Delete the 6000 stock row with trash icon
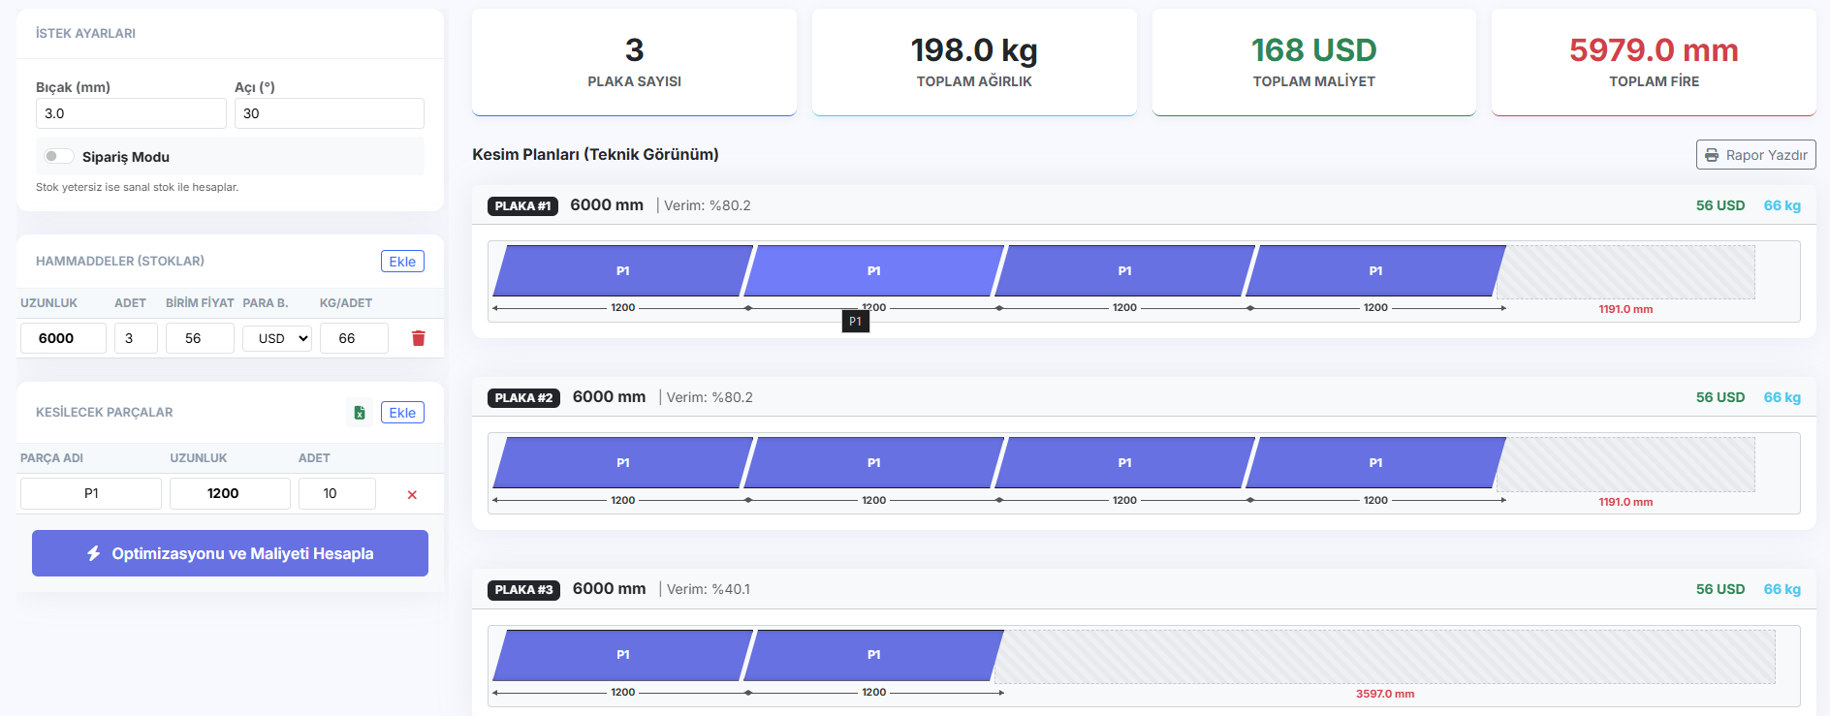This screenshot has width=1830, height=716. tap(419, 338)
